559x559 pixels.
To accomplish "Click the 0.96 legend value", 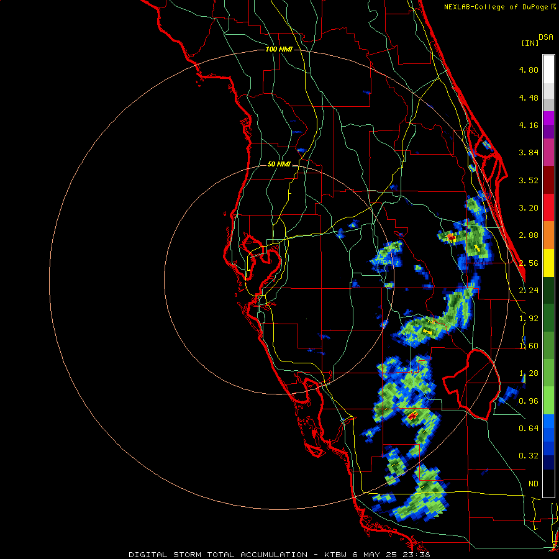I will click(x=529, y=401).
